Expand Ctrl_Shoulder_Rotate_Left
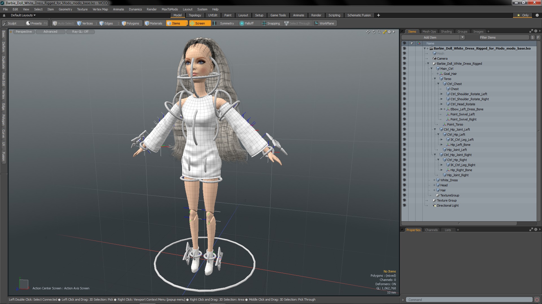Screen dimensions: 542x304 pos(442,94)
